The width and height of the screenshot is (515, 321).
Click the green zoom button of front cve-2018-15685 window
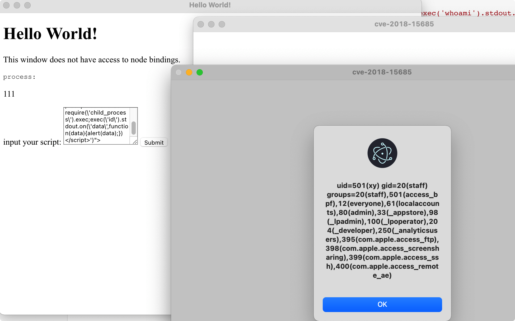click(200, 72)
